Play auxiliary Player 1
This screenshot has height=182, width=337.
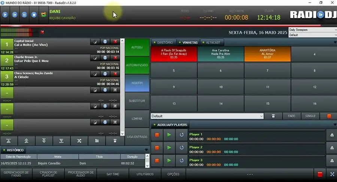[169, 135]
